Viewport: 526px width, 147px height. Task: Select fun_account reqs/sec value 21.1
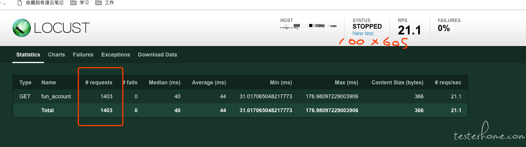[x=456, y=96]
